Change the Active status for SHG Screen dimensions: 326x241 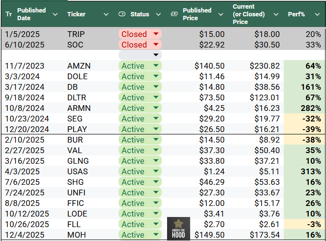tap(140, 182)
